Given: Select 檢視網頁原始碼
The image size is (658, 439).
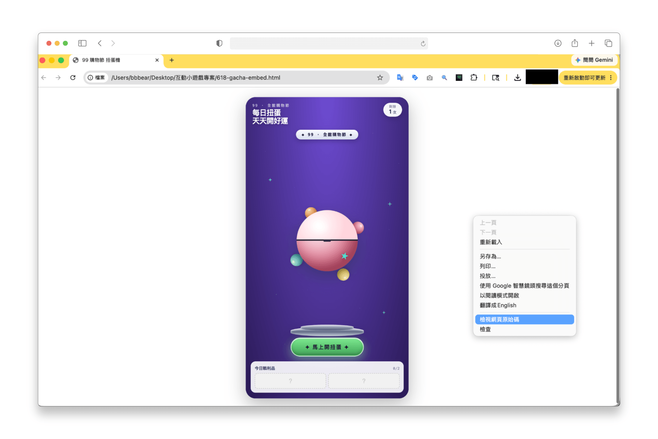Looking at the screenshot, I should pos(524,319).
